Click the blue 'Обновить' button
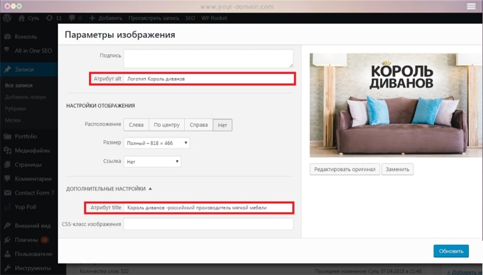483x275 pixels. 451,251
